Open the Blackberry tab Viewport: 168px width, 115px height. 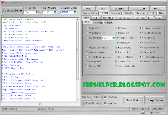click(x=140, y=13)
